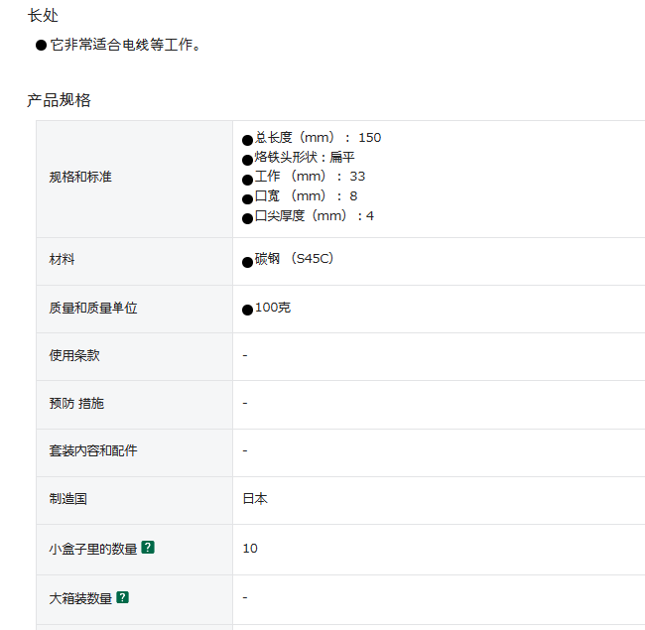Click the 质量和质量单位 row label
The width and height of the screenshot is (645, 630).
point(93,308)
